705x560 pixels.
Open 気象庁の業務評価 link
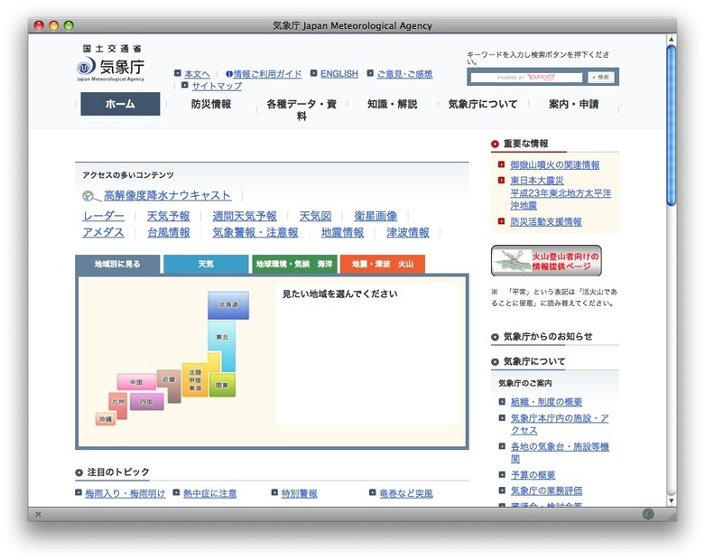click(x=546, y=490)
